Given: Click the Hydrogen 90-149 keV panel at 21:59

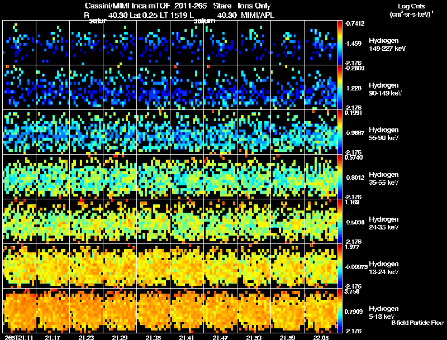Looking at the screenshot, I should pyautogui.click(x=287, y=88).
